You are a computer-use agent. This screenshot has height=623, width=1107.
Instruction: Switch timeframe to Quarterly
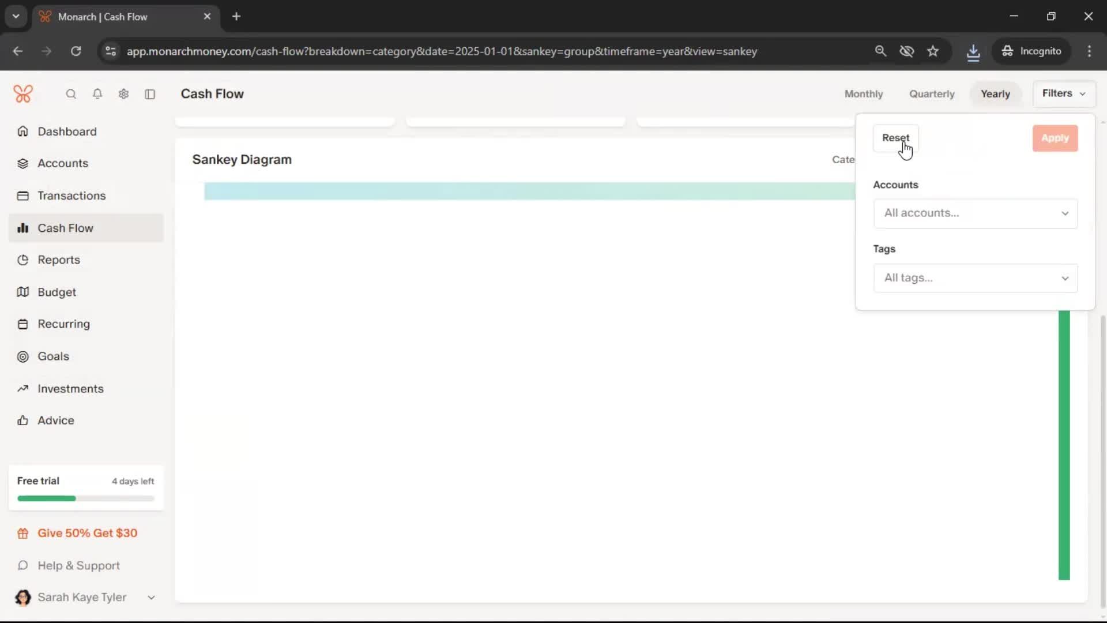[x=932, y=94]
